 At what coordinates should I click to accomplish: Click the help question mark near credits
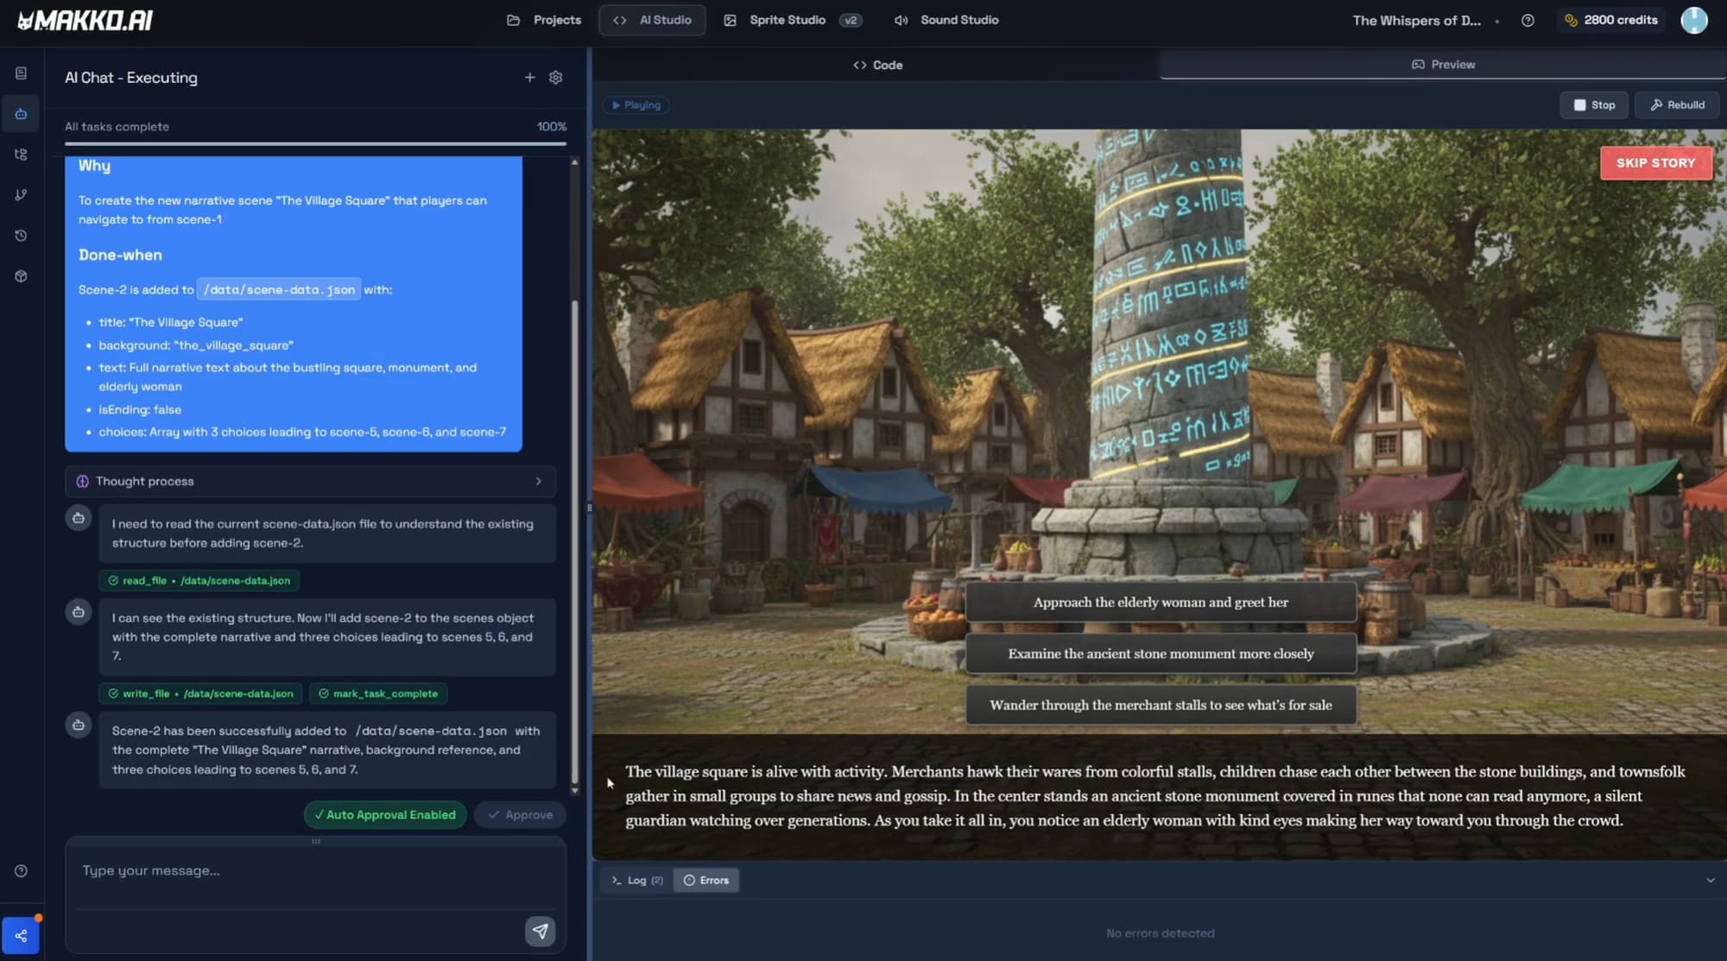(x=1528, y=21)
